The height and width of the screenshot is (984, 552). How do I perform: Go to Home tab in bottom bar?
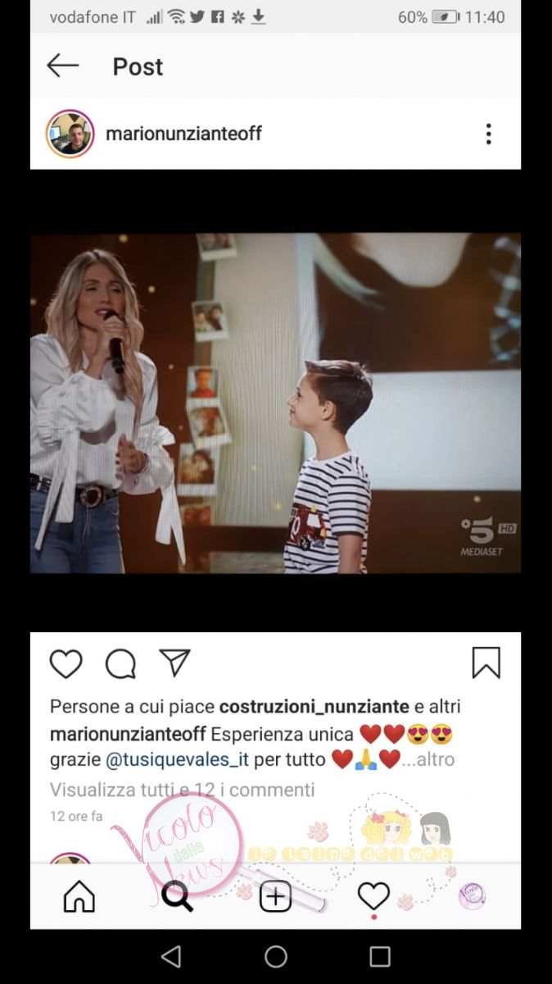click(79, 896)
